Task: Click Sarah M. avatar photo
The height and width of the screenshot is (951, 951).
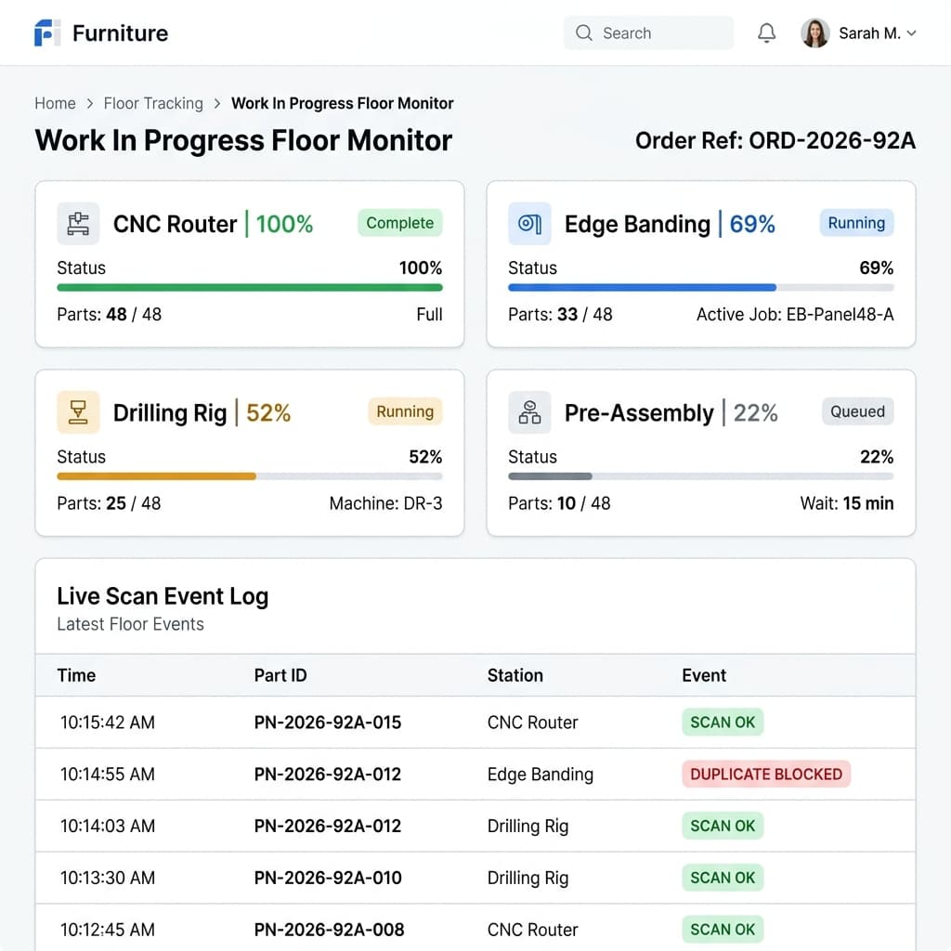Action: [815, 33]
